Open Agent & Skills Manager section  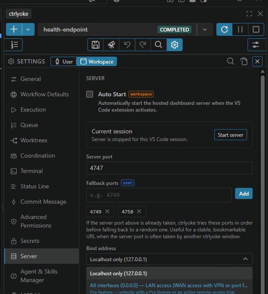[42, 276]
